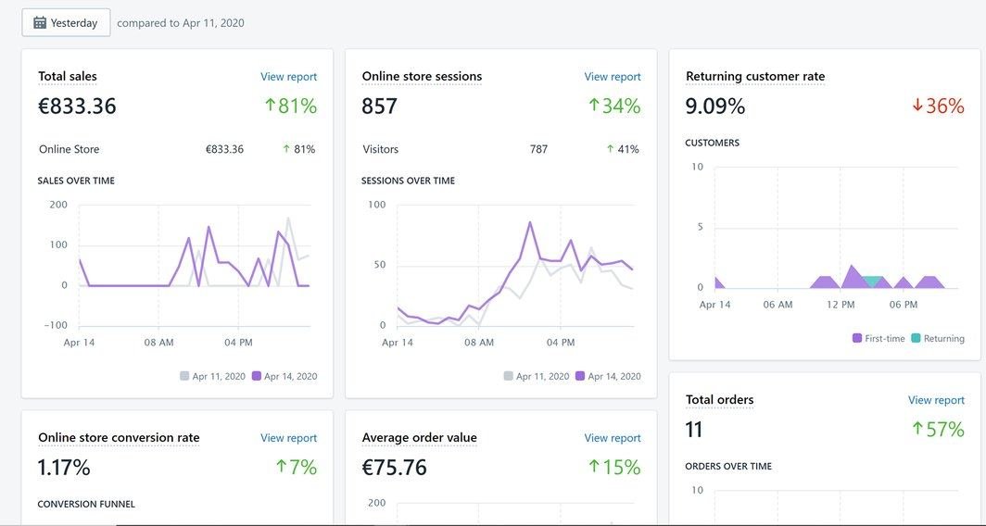Click the red 36% decrease indicator

[938, 106]
